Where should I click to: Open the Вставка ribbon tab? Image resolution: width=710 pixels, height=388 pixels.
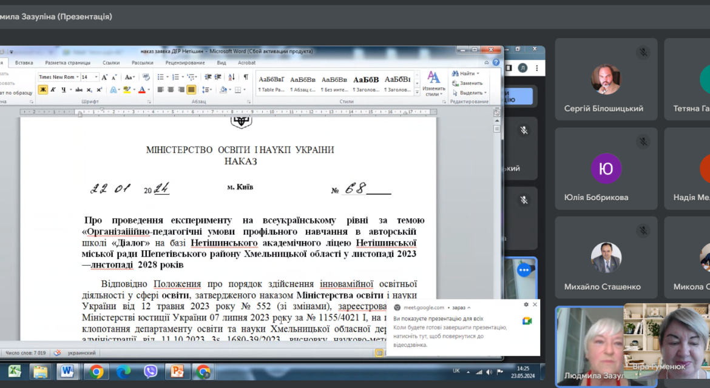click(x=24, y=63)
